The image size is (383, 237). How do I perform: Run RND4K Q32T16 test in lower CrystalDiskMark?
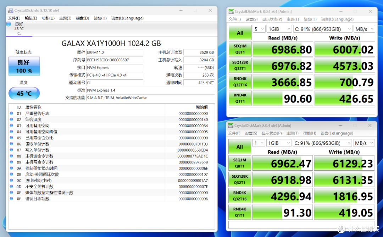[239, 196]
